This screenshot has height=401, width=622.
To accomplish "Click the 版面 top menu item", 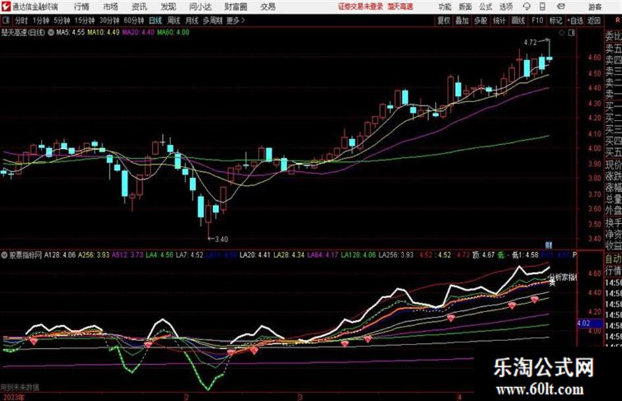I will click(465, 7).
